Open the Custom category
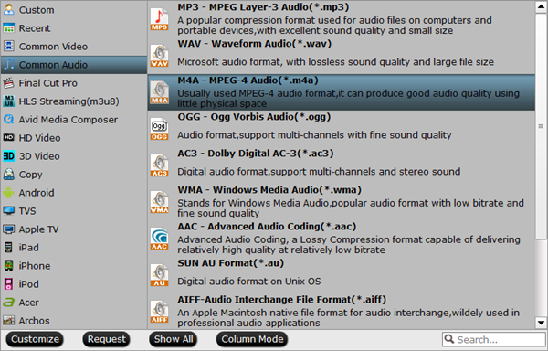The height and width of the screenshot is (351, 548). [x=74, y=10]
